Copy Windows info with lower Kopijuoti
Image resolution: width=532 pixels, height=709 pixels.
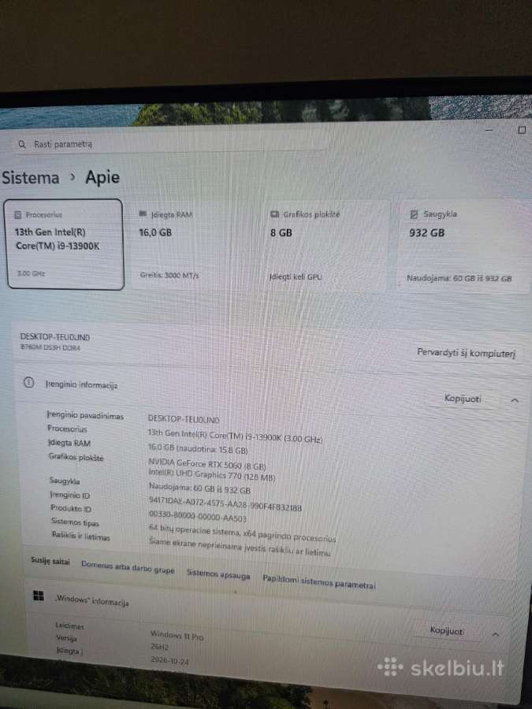pyautogui.click(x=447, y=631)
